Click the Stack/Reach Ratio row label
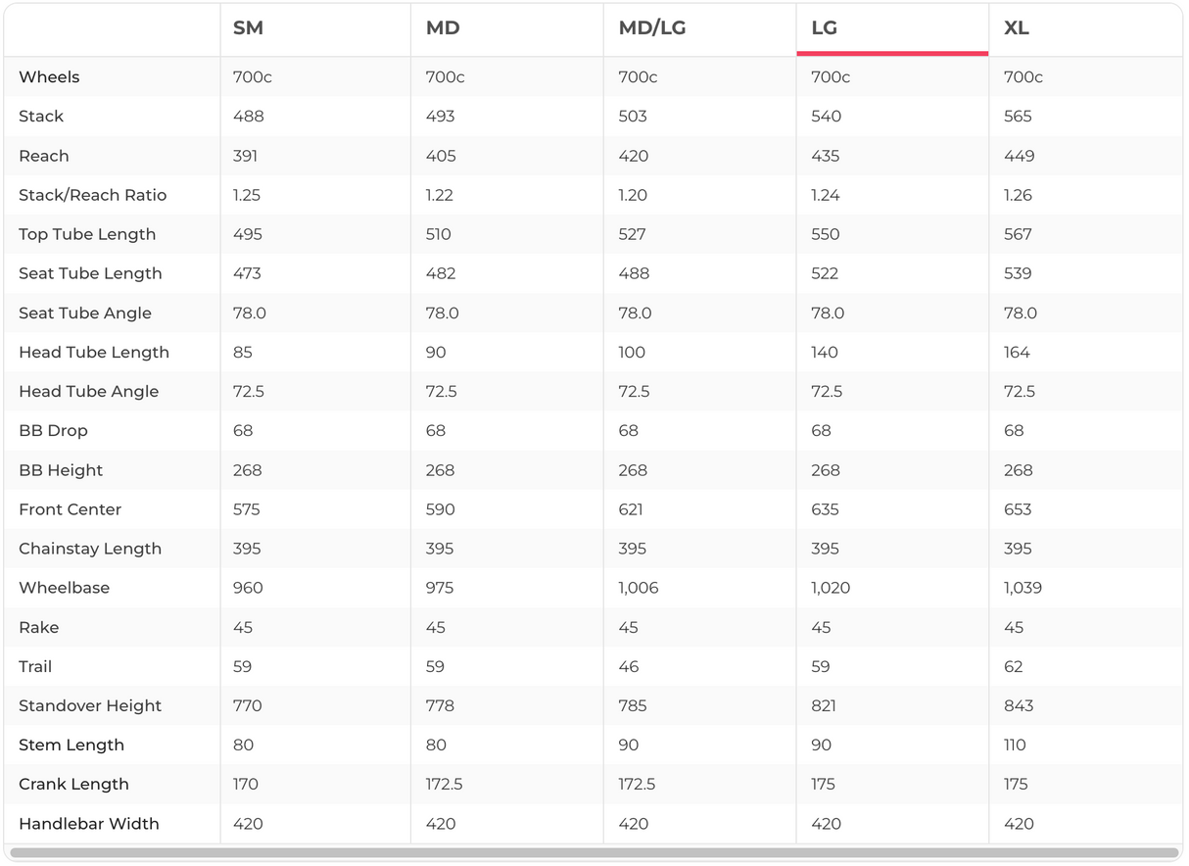Screen dimensions: 1189x866 [x=92, y=195]
